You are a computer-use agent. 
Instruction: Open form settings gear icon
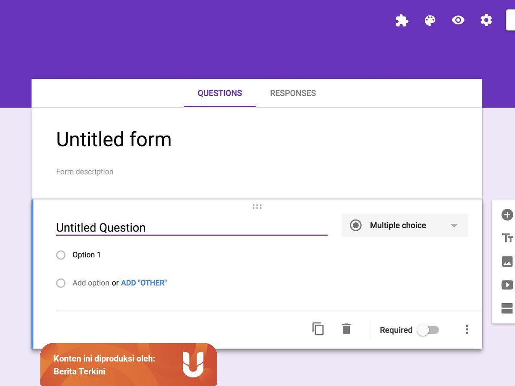486,20
